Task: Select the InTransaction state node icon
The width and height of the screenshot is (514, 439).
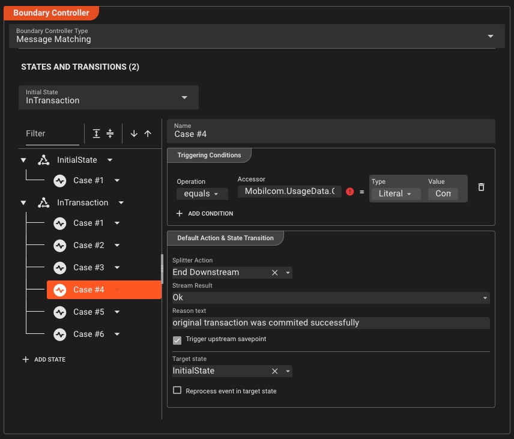Action: pyautogui.click(x=43, y=202)
